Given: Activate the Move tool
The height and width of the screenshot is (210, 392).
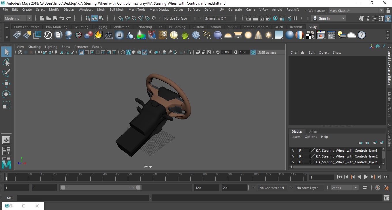Looking at the screenshot, I should click(x=6, y=84).
